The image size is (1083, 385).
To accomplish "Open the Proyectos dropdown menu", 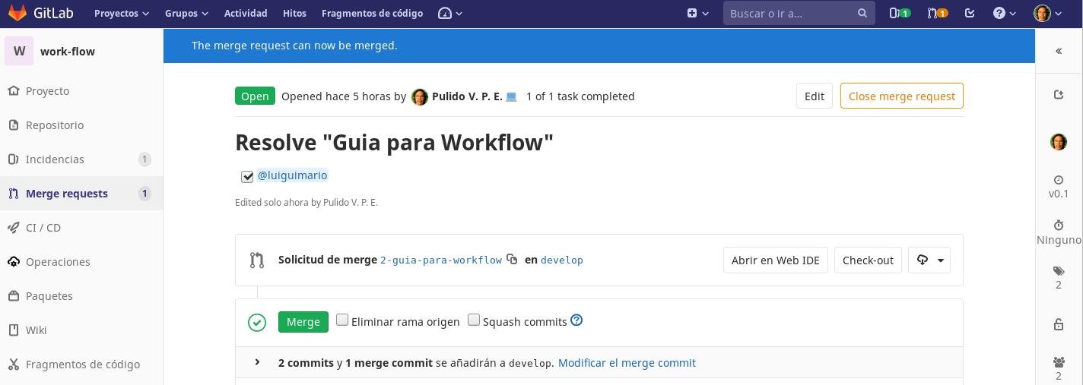I will (122, 13).
